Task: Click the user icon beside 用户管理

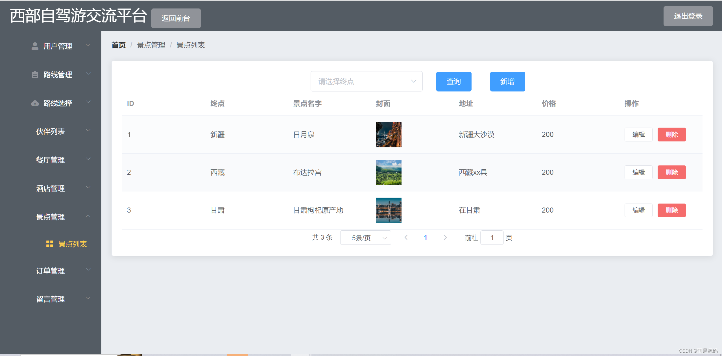Action: 35,46
